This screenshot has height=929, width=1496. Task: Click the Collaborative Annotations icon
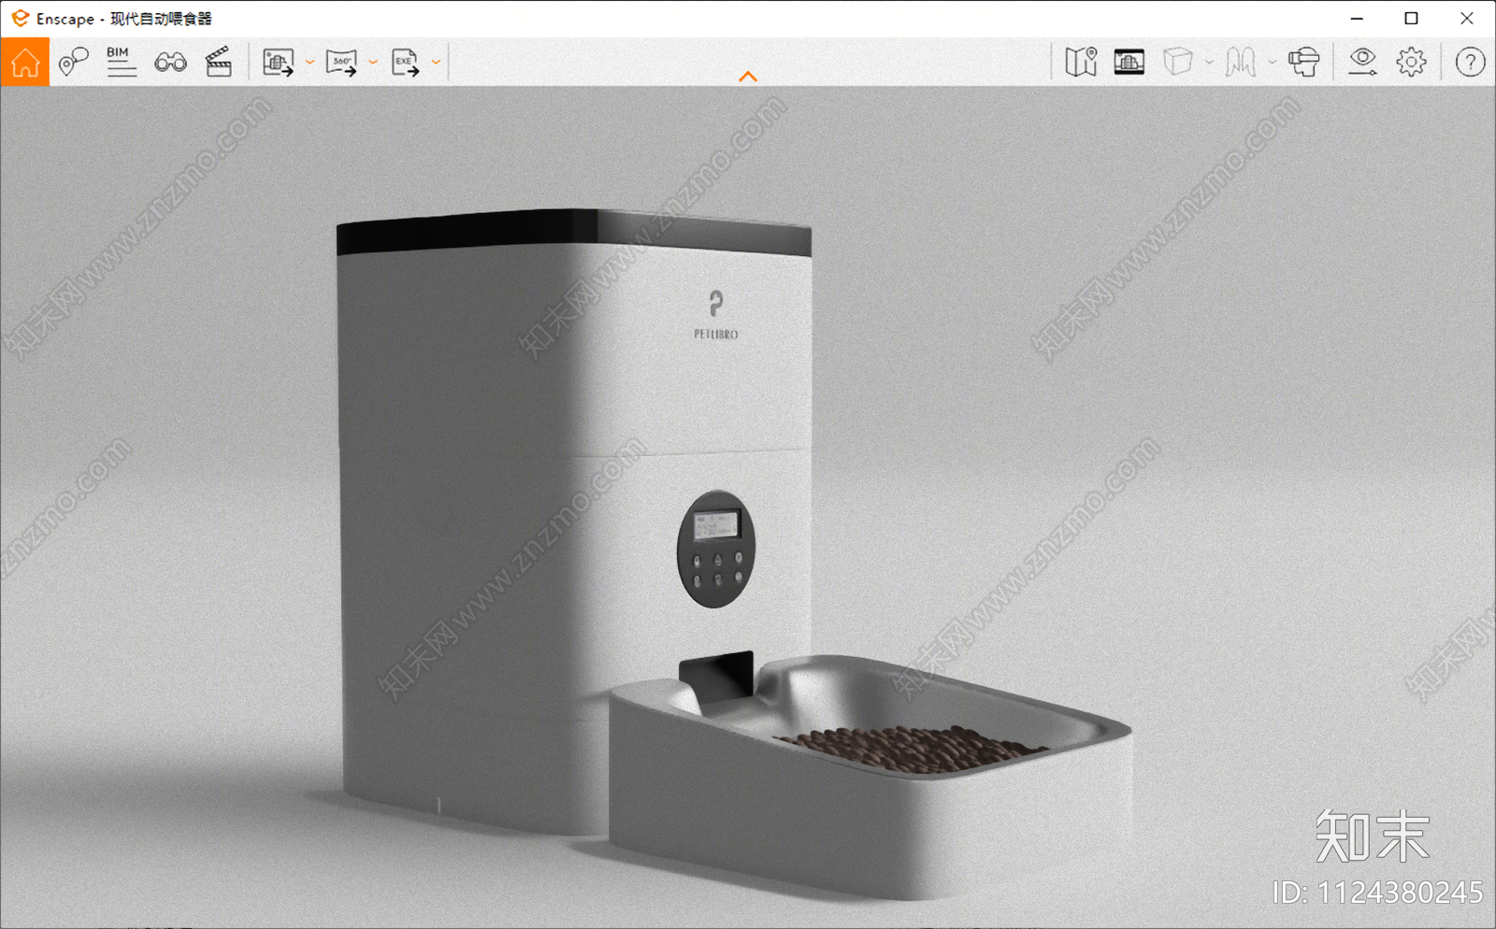pyautogui.click(x=1241, y=63)
